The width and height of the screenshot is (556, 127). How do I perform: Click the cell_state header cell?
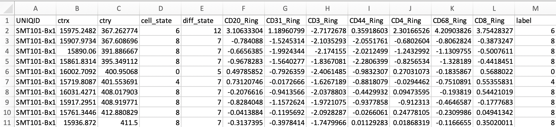160,21
